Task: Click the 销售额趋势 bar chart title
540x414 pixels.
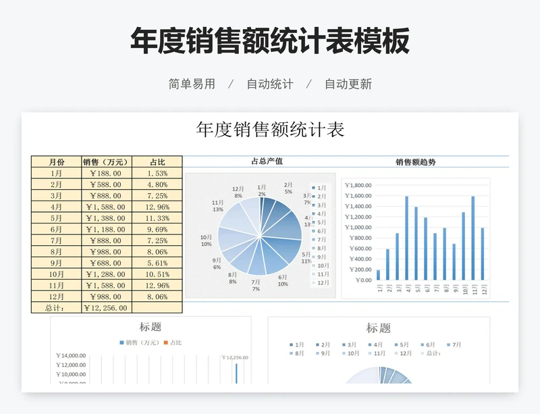Action: tap(415, 162)
